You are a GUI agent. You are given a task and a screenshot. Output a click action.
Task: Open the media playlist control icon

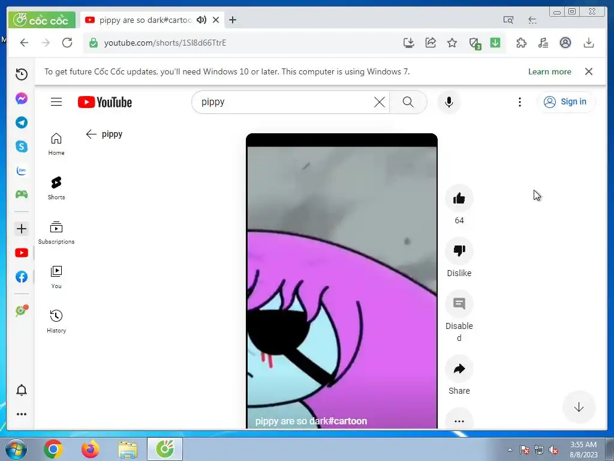click(x=543, y=43)
